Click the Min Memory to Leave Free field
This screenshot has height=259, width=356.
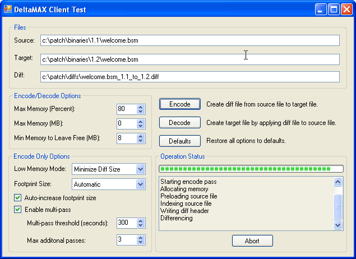[127, 138]
